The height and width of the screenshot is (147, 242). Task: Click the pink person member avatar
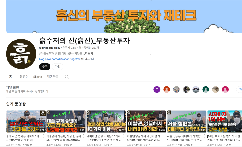[x=225, y=90]
